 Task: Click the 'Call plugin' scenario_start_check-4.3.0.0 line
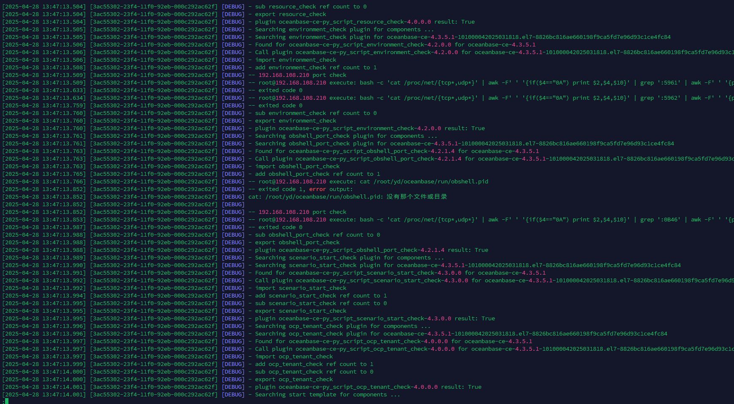(495, 281)
